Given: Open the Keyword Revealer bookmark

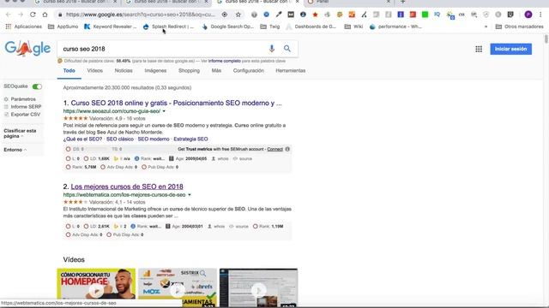Looking at the screenshot, I should tap(111, 27).
